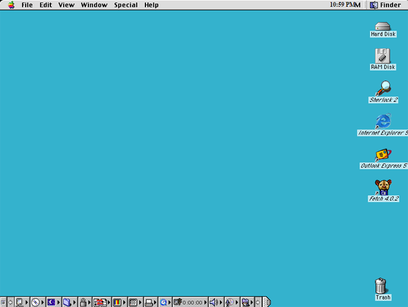Select the Trash can icon
Image resolution: width=408 pixels, height=307 pixels.
tap(380, 286)
